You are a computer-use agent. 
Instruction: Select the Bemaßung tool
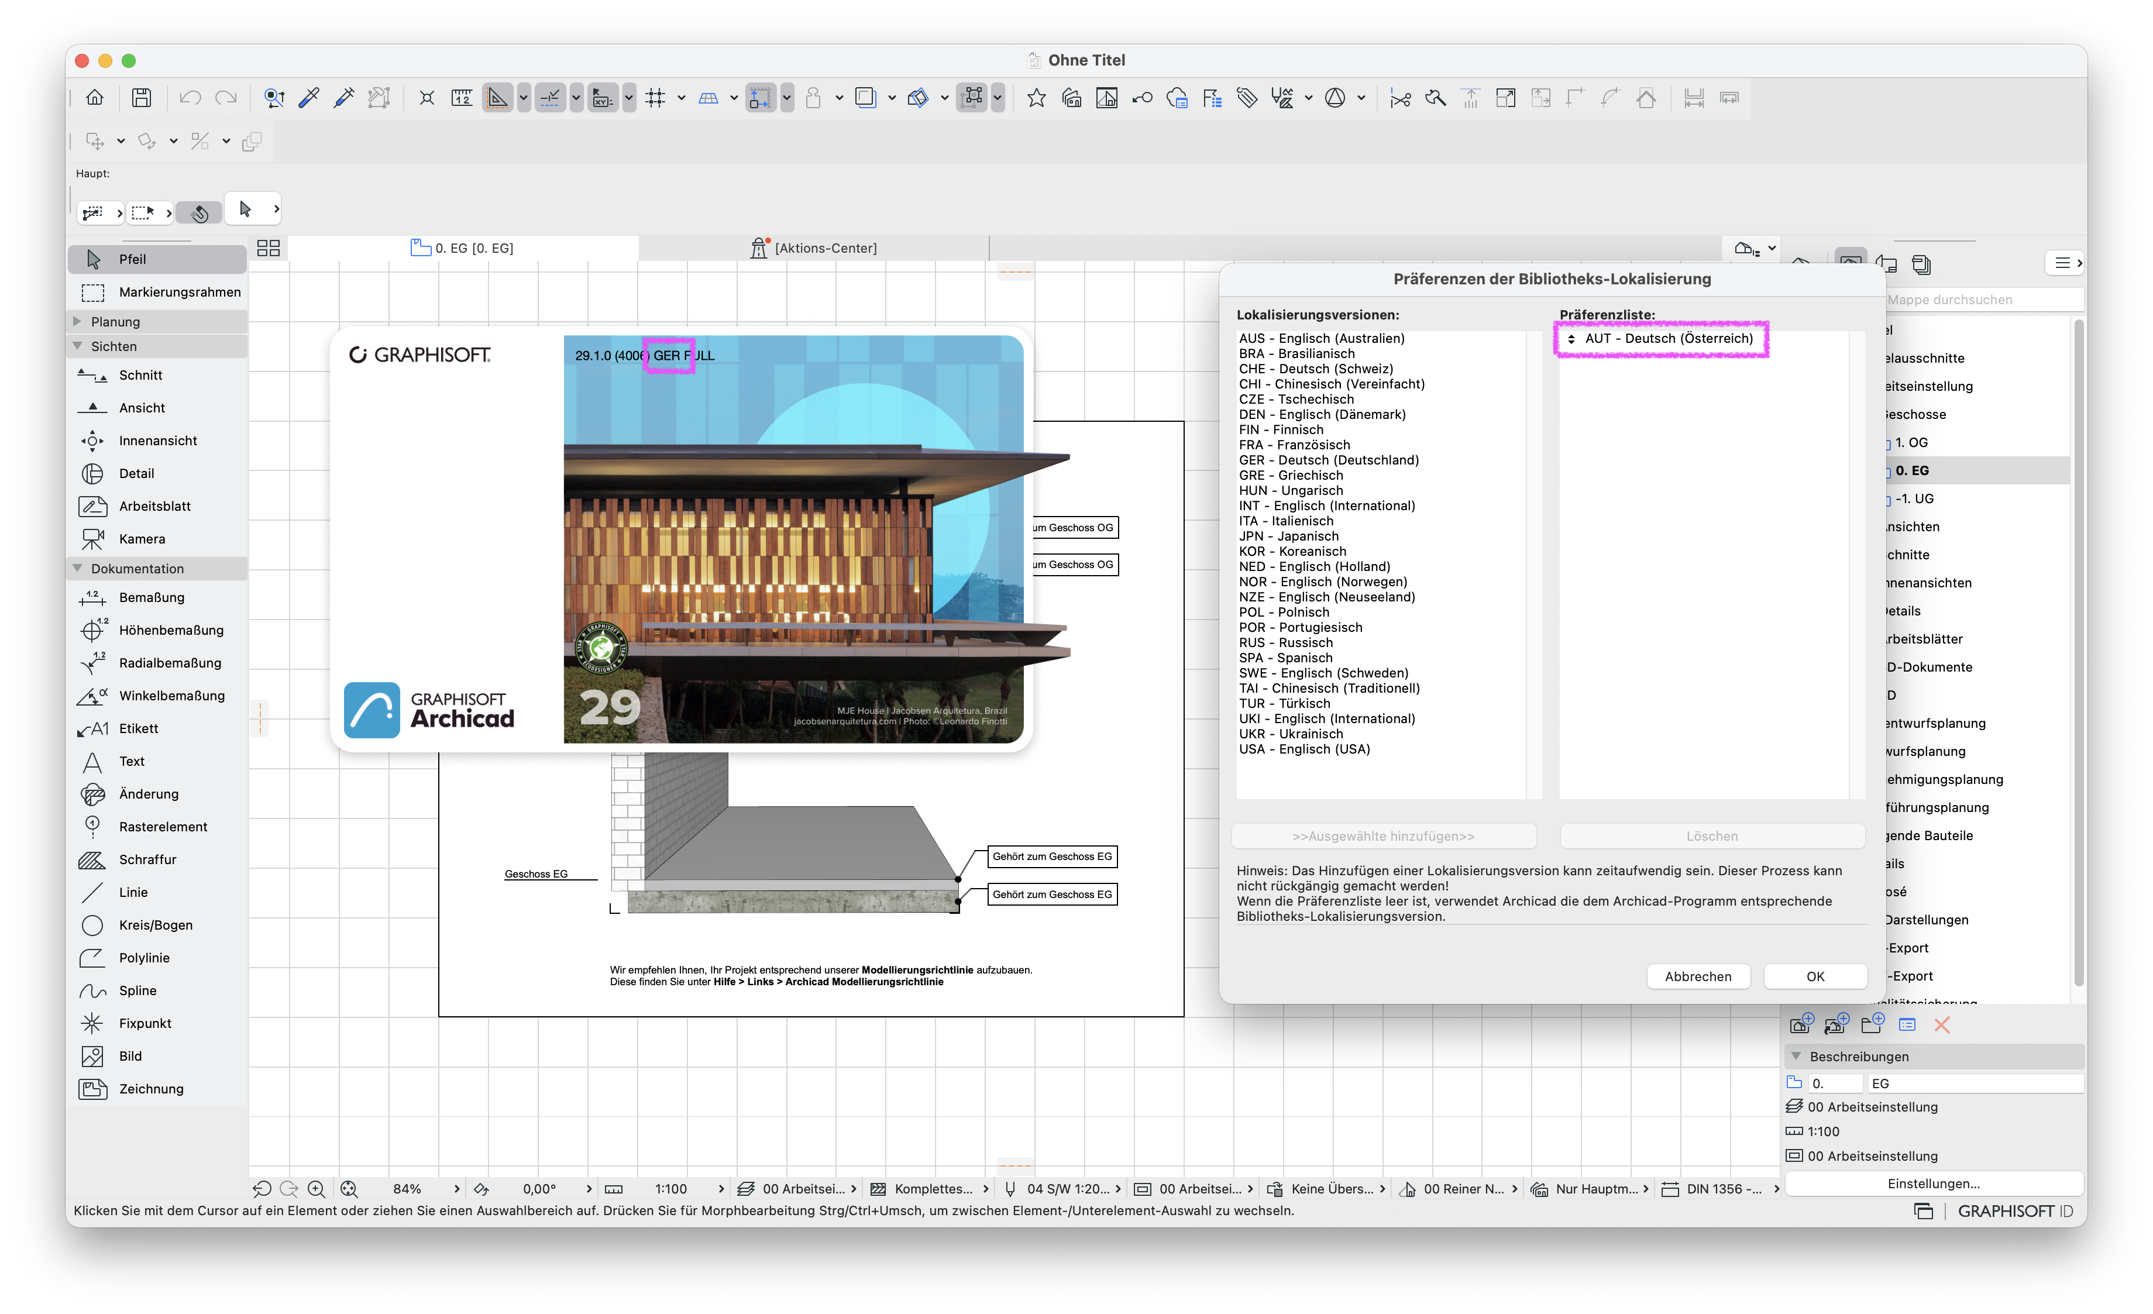click(157, 597)
